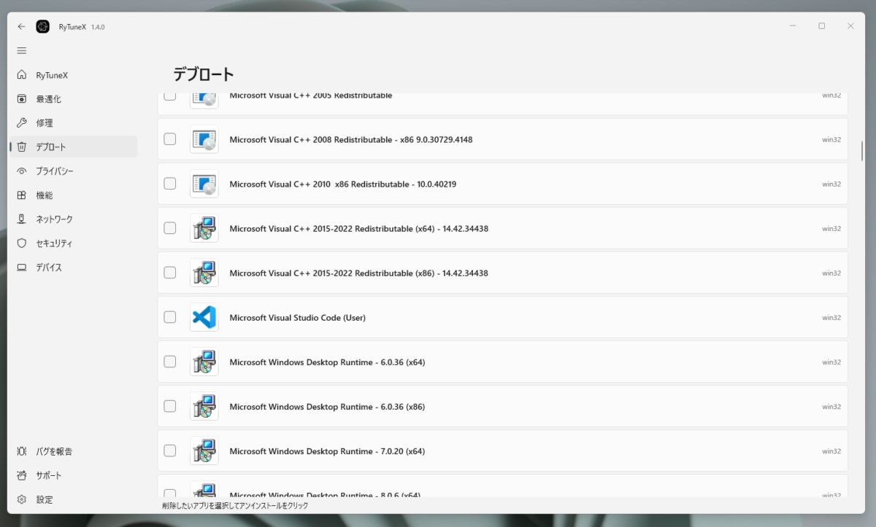This screenshot has width=876, height=527.
Task: Click バグを報告 to report a bug
Action: tap(73, 451)
